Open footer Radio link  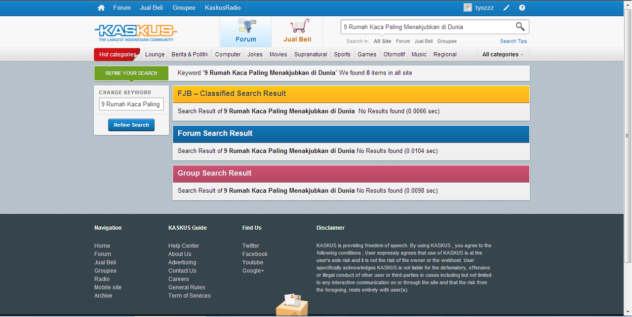click(102, 280)
